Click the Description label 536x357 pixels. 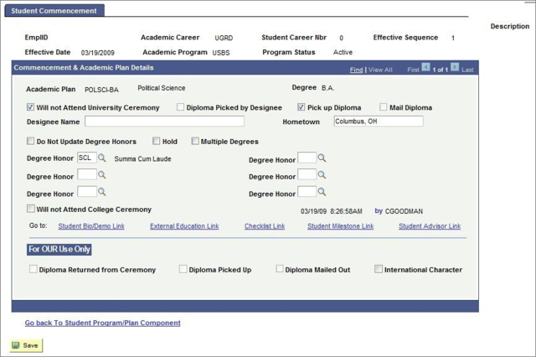click(x=510, y=26)
